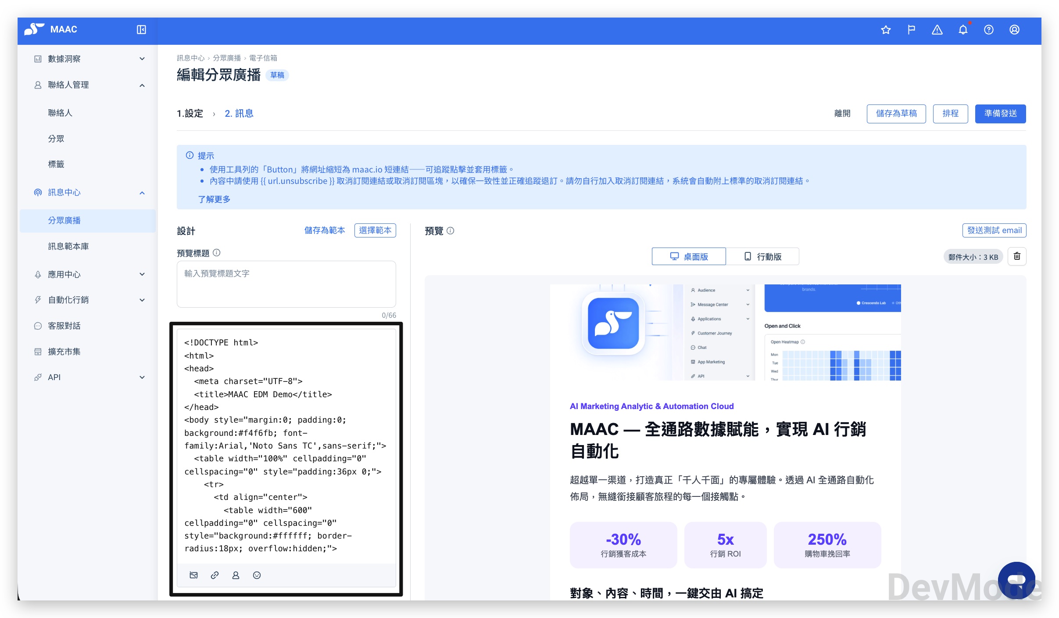Open help via the question mark icon
The width and height of the screenshot is (1059, 618).
989,30
